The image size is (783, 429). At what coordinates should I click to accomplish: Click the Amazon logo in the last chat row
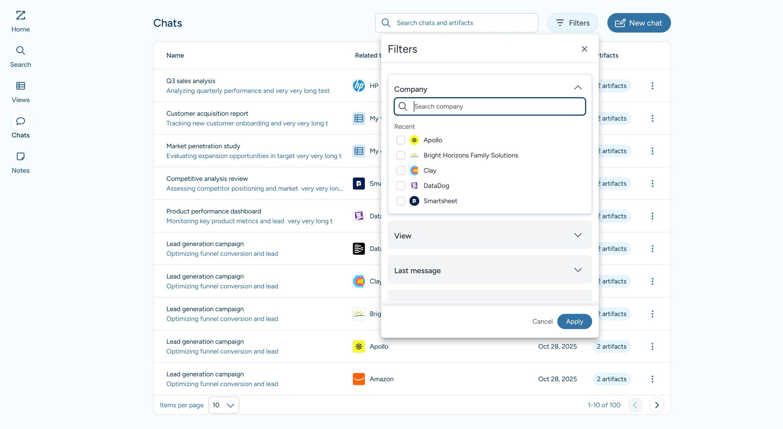click(359, 379)
